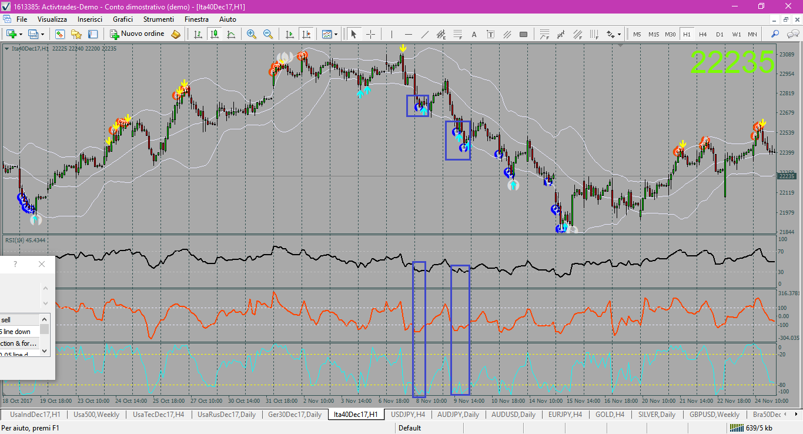Open the Aiuto menu
803x434 pixels.
coord(227,19)
